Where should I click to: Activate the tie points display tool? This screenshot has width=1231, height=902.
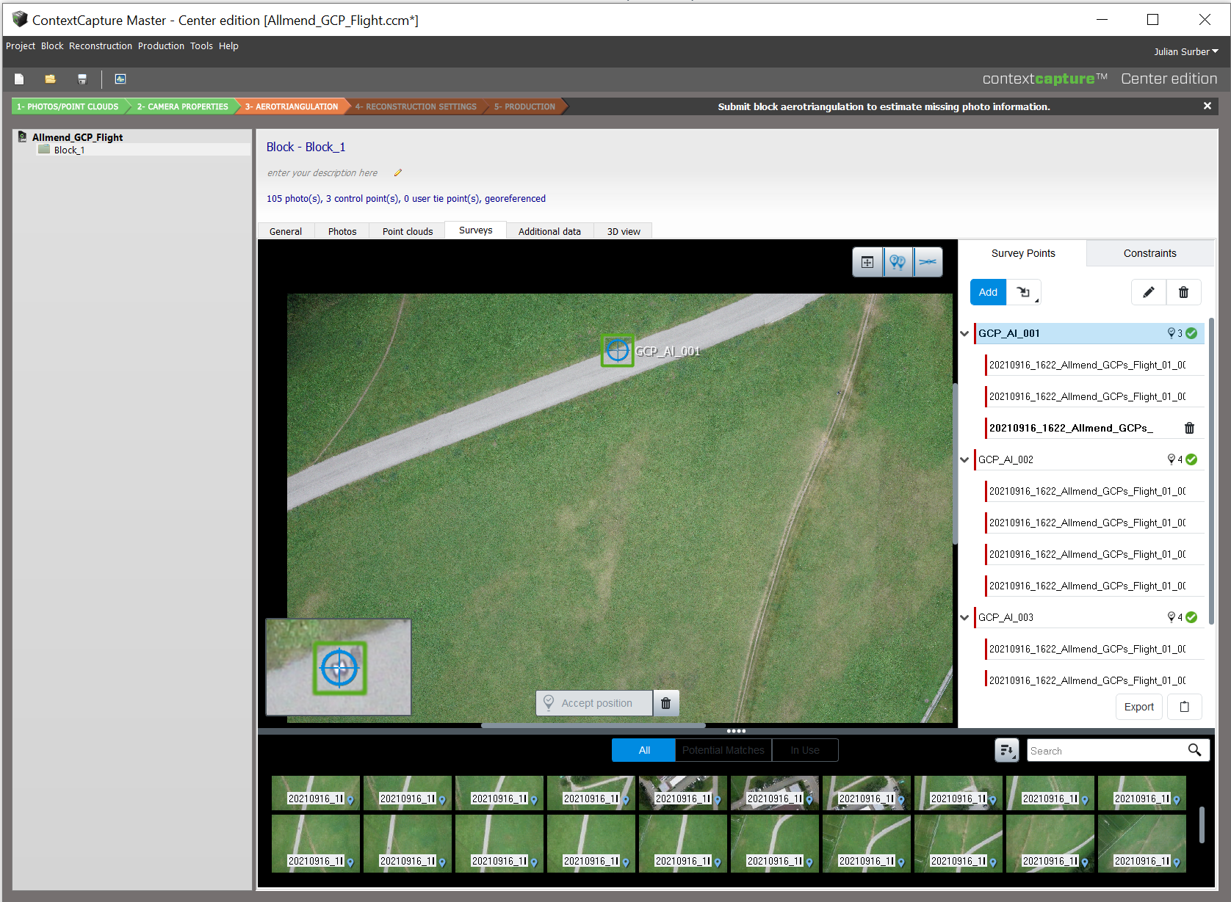[928, 261]
